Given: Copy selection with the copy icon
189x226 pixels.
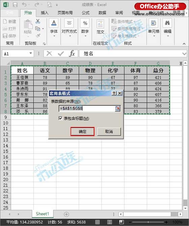Looking at the screenshot, I should [37, 29].
